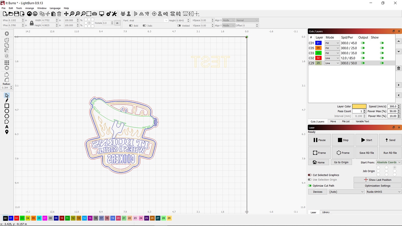Create a new file with the New icon
This screenshot has height=226, width=402.
5,14
